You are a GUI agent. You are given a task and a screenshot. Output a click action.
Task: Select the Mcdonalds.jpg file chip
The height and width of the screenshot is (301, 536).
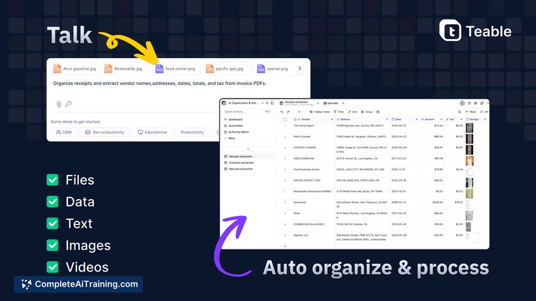point(124,69)
